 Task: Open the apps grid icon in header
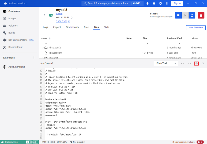pyautogui.click(x=167, y=3)
